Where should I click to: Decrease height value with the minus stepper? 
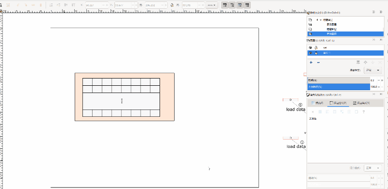(199, 5)
